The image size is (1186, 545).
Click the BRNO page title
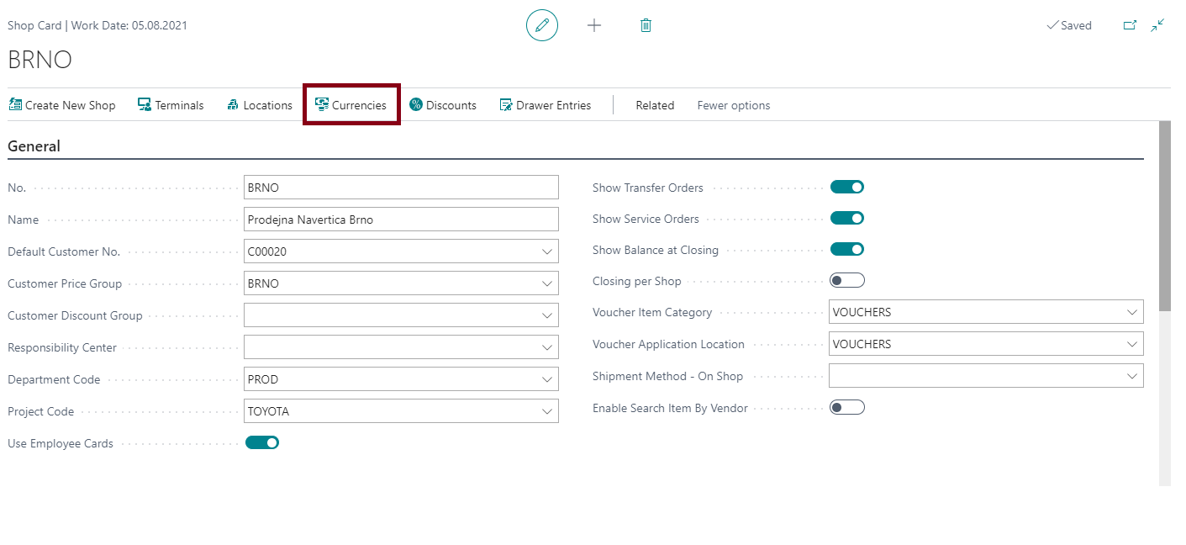[x=40, y=61]
